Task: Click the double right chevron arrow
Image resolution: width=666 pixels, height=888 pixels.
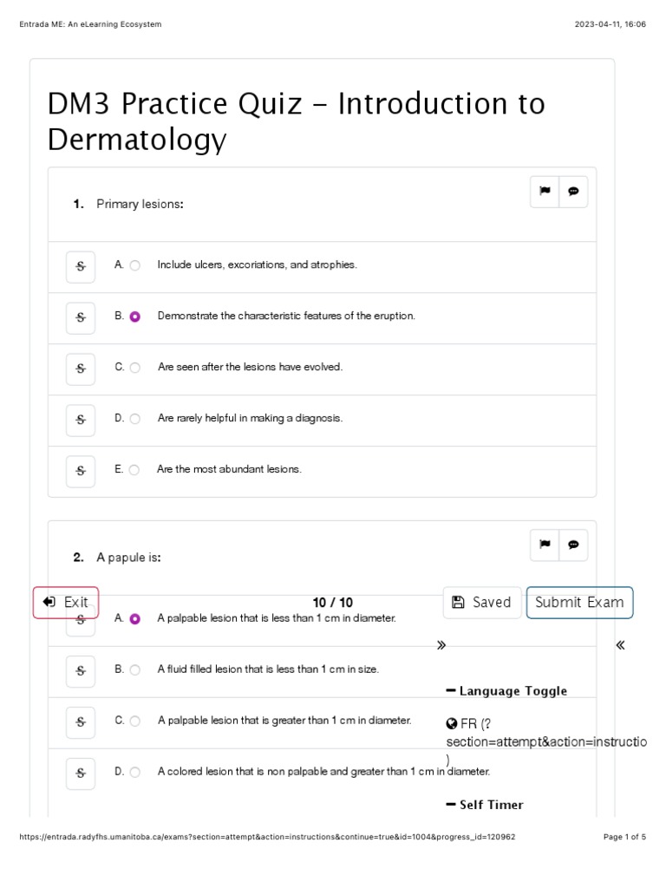Action: [441, 645]
